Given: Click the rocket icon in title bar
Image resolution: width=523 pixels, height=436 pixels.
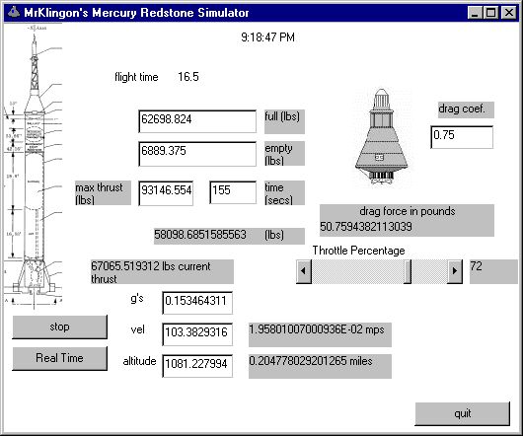Looking at the screenshot, I should pos(14,13).
